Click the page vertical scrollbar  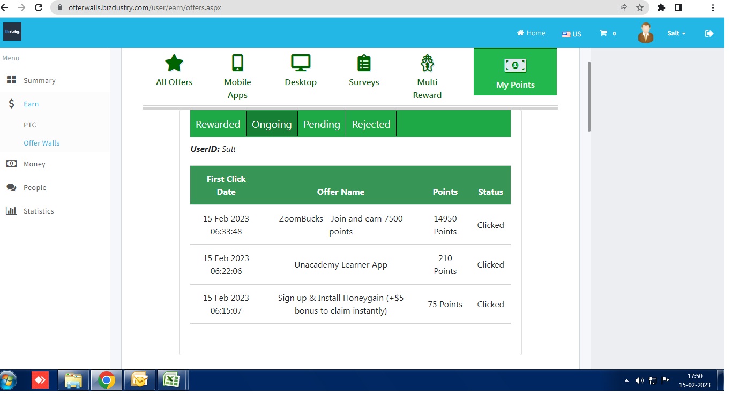click(589, 96)
